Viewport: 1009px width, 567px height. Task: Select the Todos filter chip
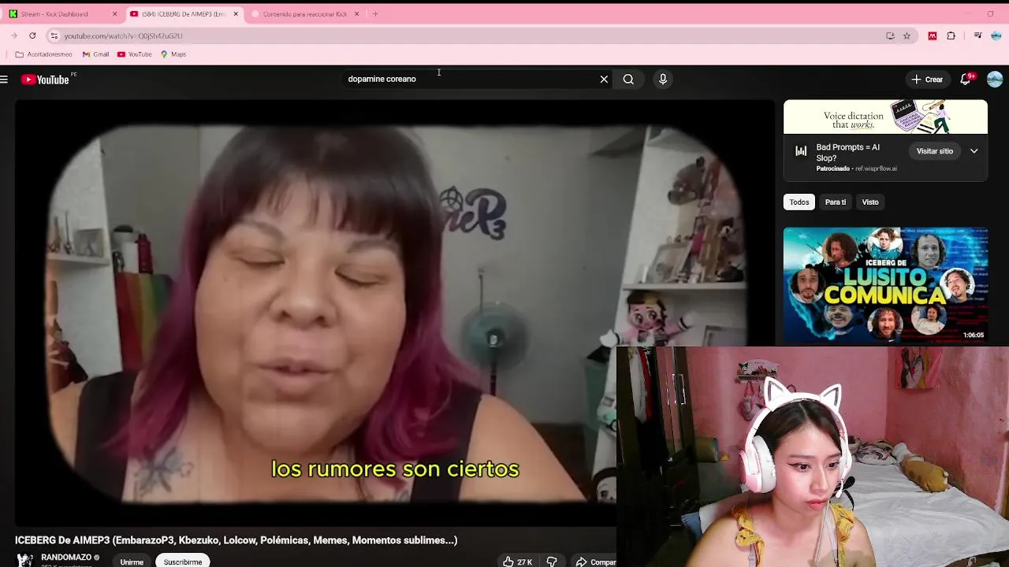click(799, 202)
